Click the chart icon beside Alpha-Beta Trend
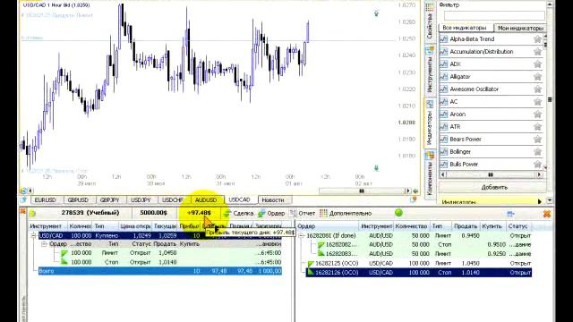The image size is (573, 322). click(x=444, y=39)
